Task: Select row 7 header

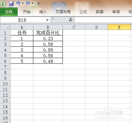Action: click(5, 67)
